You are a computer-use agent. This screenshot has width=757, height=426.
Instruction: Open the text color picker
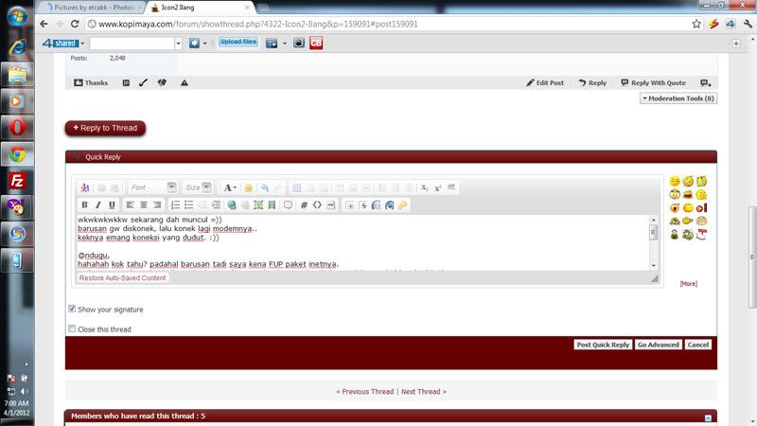pyautogui.click(x=230, y=187)
